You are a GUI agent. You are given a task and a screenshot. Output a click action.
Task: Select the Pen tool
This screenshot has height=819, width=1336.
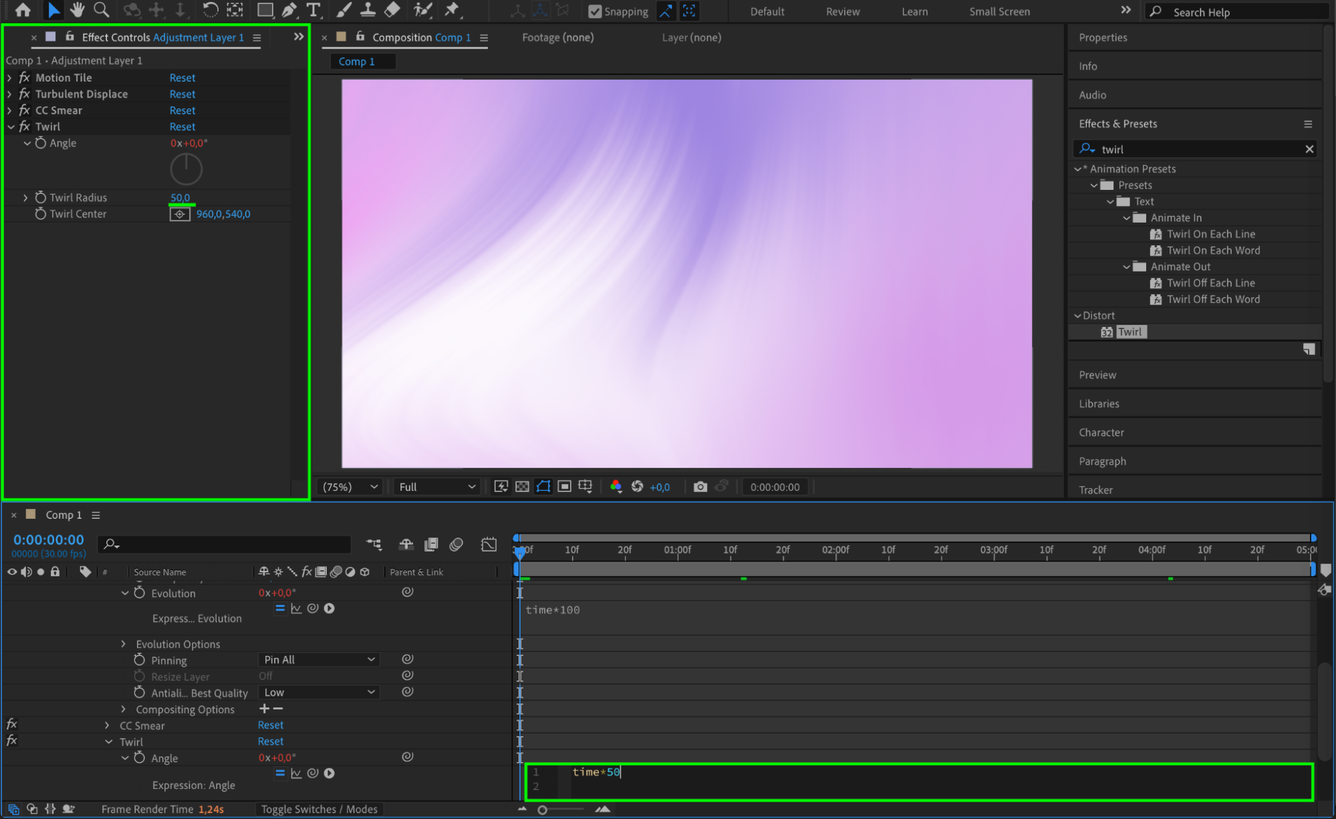point(289,10)
